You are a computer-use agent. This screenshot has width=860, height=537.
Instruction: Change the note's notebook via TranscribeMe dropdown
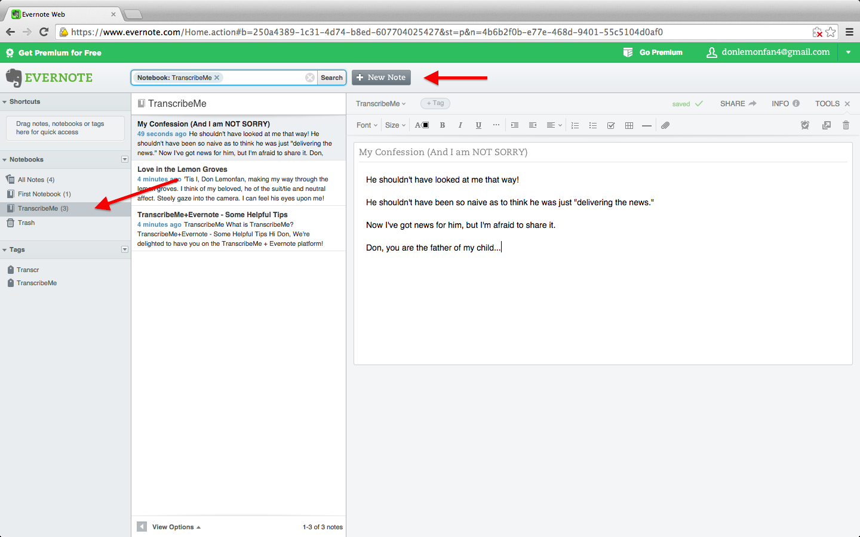coord(380,104)
